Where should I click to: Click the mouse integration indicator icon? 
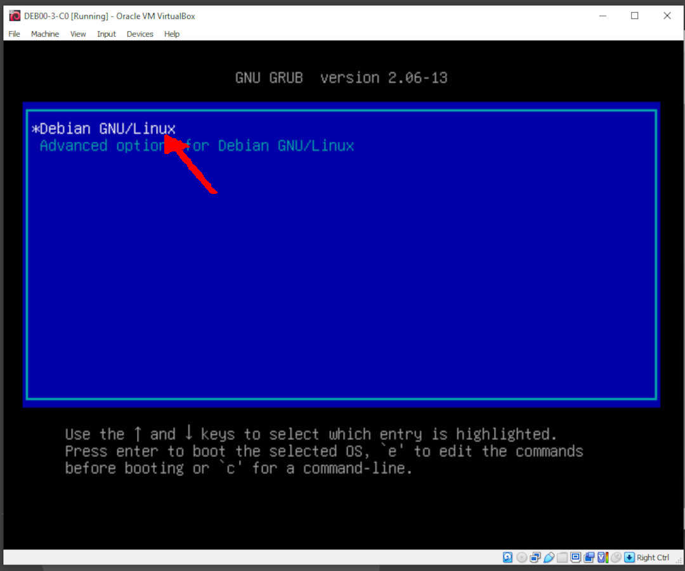616,558
